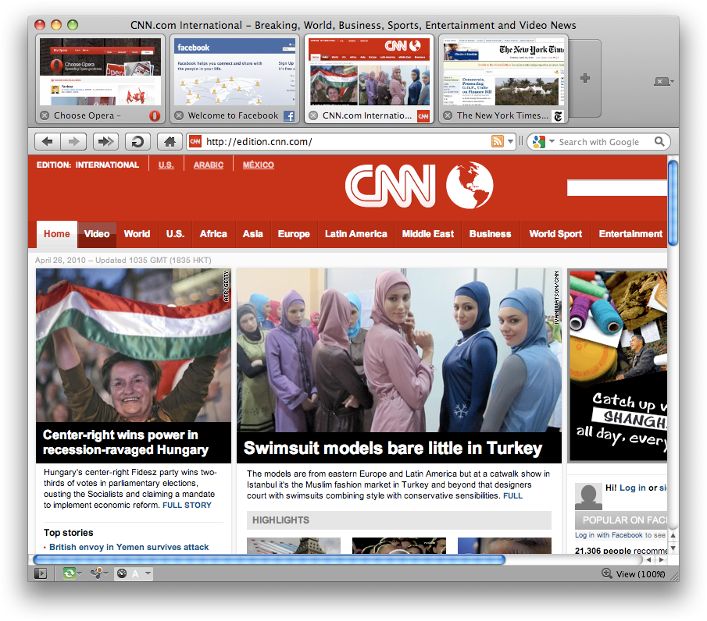Click the HIGHLIGHTS section header
This screenshot has width=707, height=621.
click(399, 520)
